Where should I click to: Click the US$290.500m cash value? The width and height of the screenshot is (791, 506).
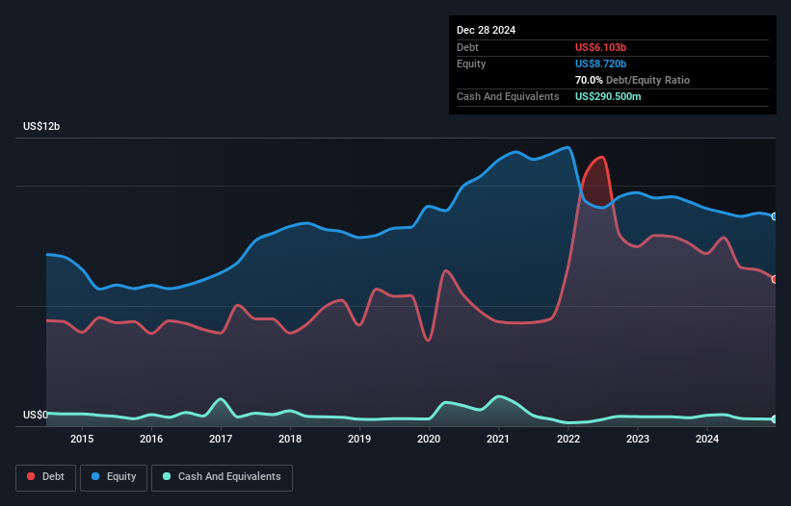point(608,96)
